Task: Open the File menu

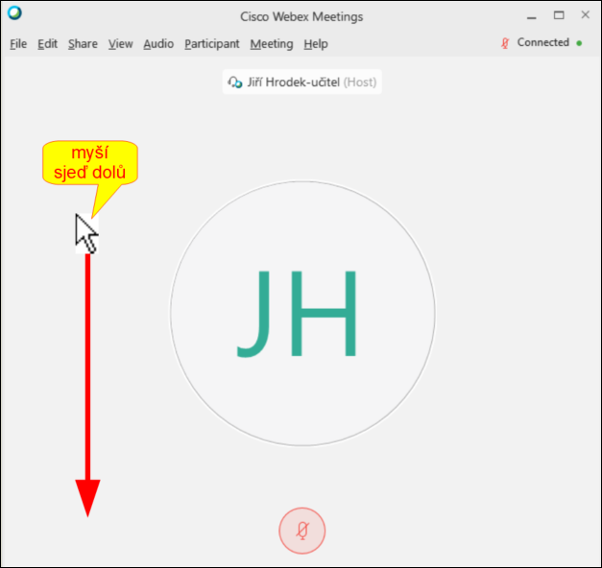Action: [18, 44]
